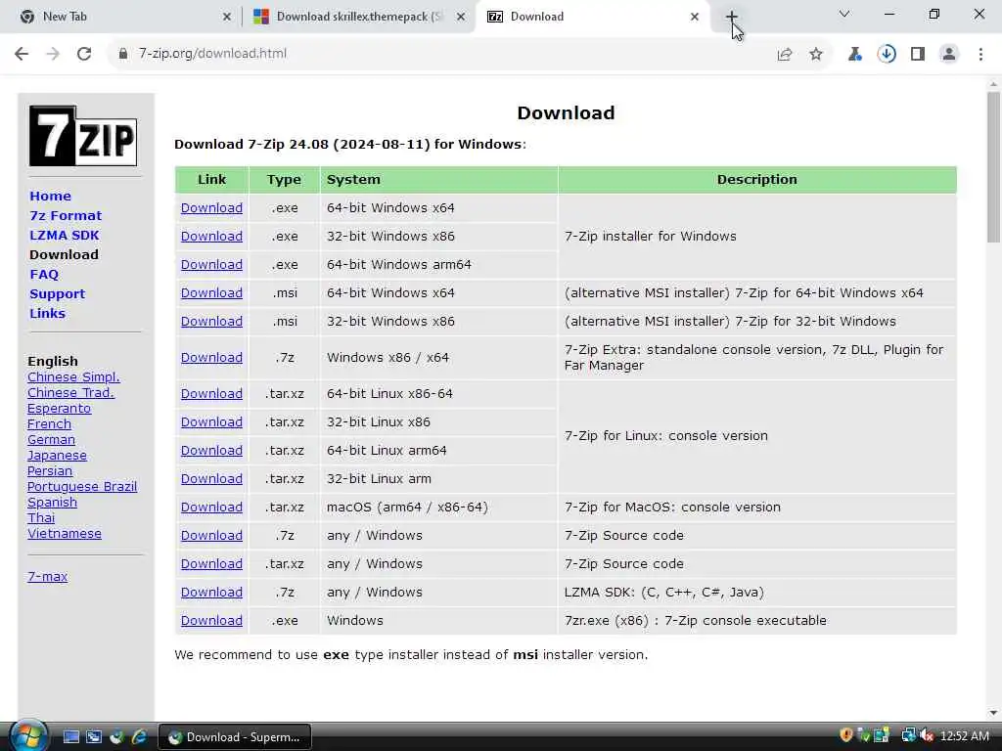Click the 7-Zip logo image
Viewport: 1002px width, 751px height.
[83, 135]
